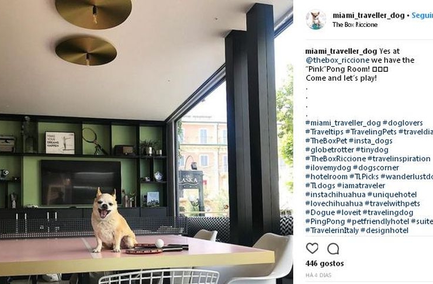Select the #PingPong hashtag
Viewport: 433px width, 284px height.
(x=325, y=221)
